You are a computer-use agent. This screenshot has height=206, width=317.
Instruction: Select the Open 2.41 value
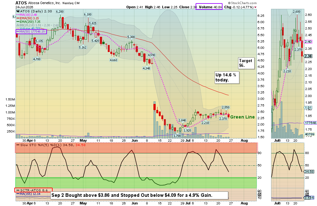pos(135,7)
